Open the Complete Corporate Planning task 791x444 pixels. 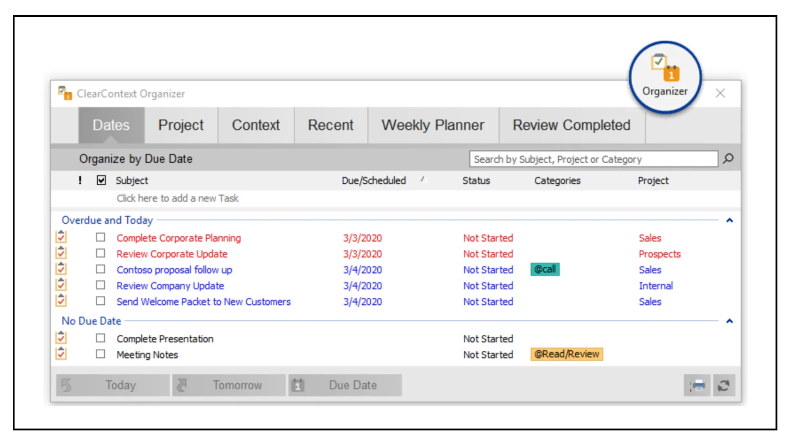click(x=179, y=238)
